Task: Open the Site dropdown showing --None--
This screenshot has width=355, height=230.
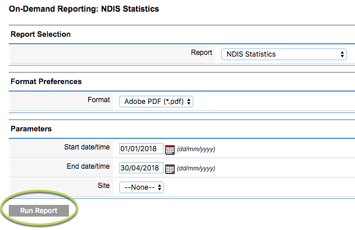Action: pos(141,187)
